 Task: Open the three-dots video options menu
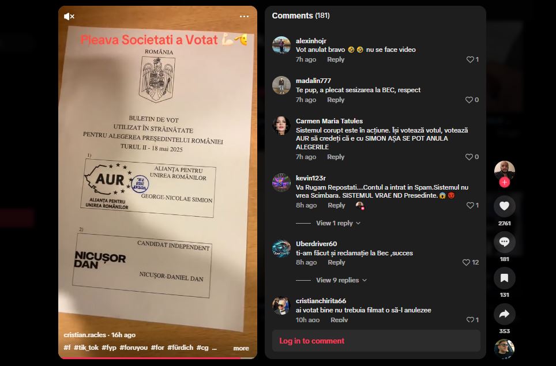coord(244,16)
